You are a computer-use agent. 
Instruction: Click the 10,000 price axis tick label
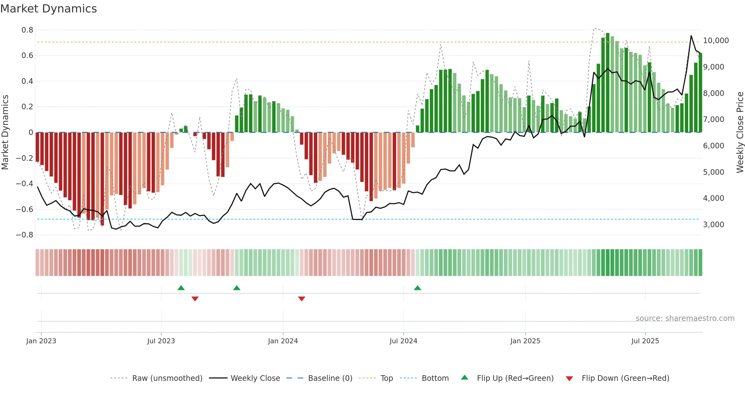coord(716,41)
